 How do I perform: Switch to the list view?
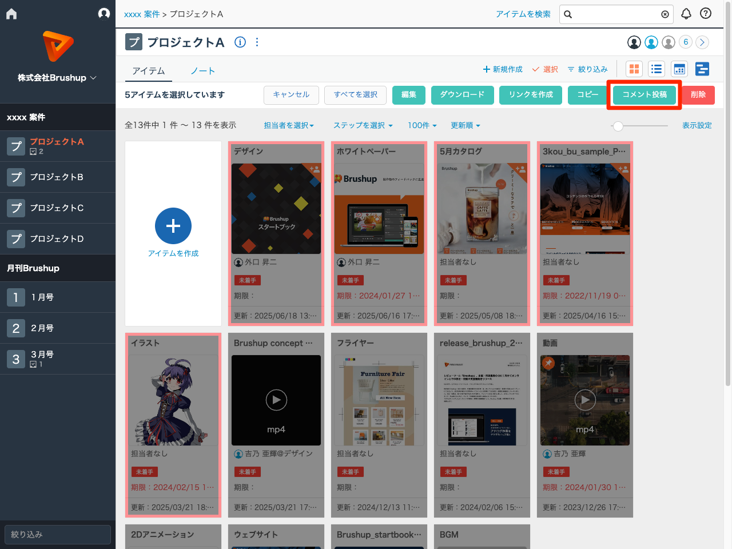[x=657, y=69]
